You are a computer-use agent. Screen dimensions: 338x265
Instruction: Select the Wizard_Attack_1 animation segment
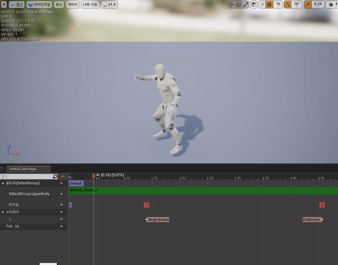pos(203,190)
